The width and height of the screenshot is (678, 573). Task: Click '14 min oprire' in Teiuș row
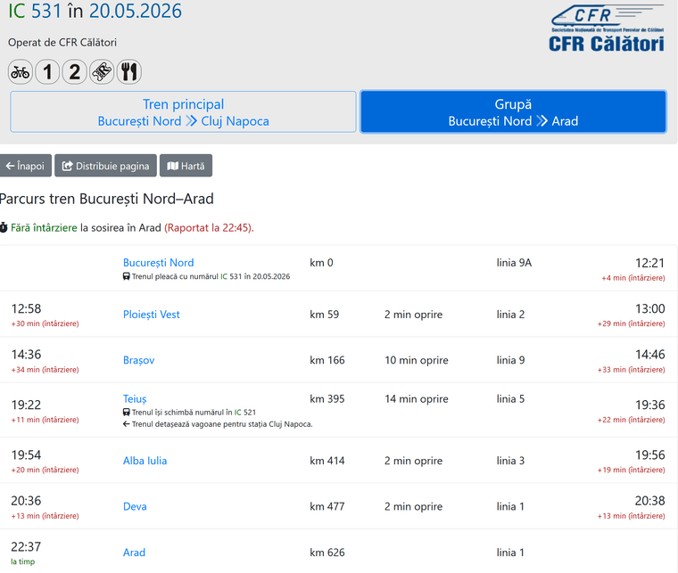[417, 399]
